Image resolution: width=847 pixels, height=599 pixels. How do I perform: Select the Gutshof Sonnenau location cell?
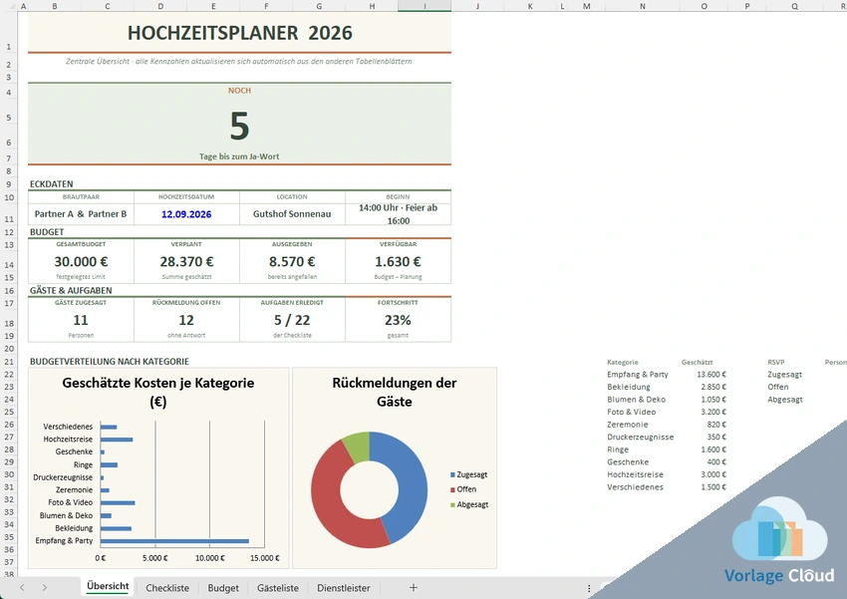click(292, 214)
